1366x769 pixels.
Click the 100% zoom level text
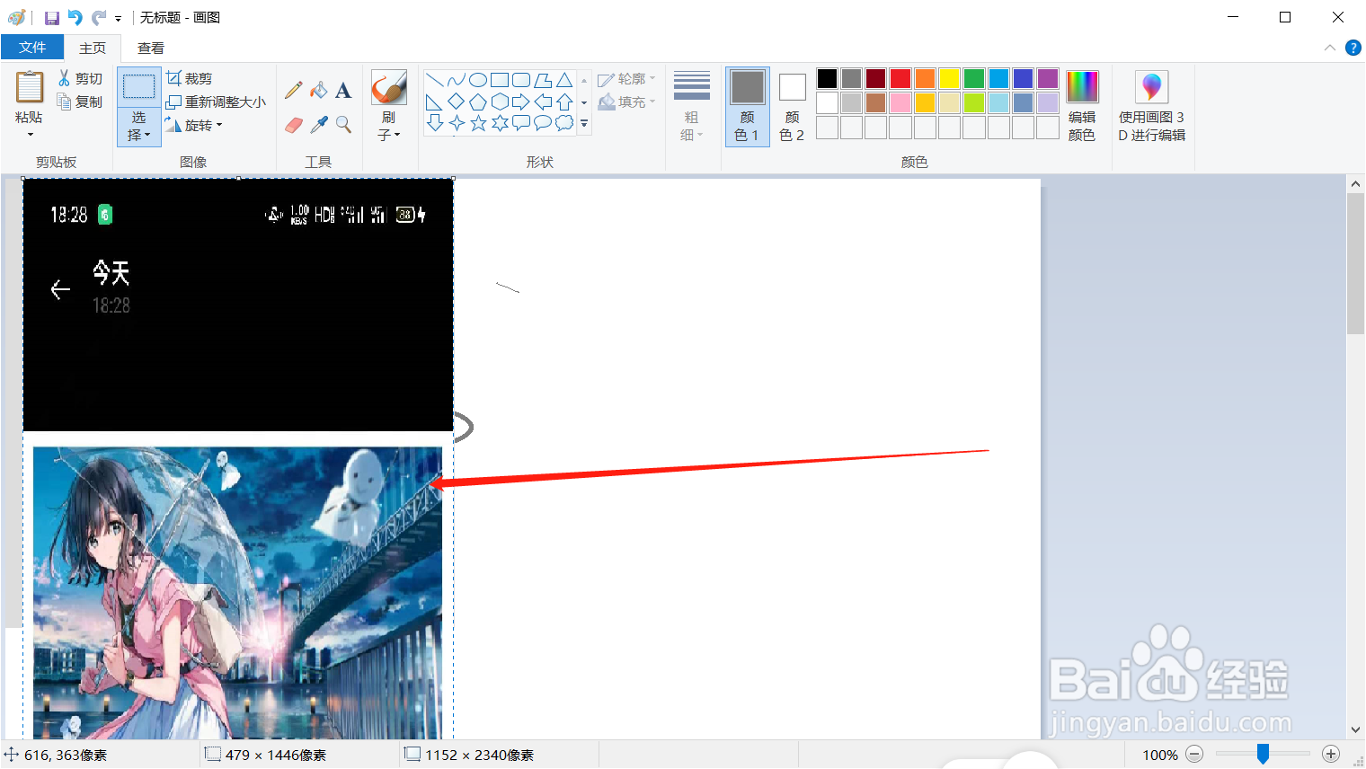coord(1160,755)
